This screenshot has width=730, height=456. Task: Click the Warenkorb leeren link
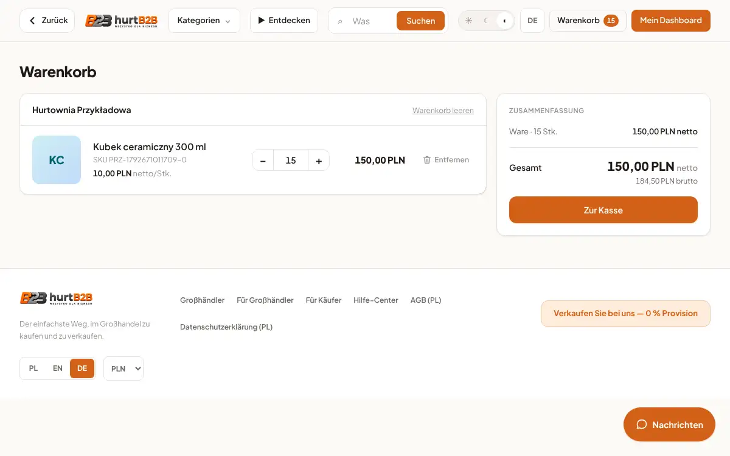click(443, 111)
